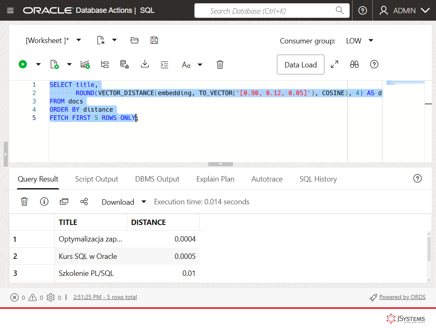The image size is (436, 330).
Task: Focus the Search Database input field
Action: (x=272, y=11)
